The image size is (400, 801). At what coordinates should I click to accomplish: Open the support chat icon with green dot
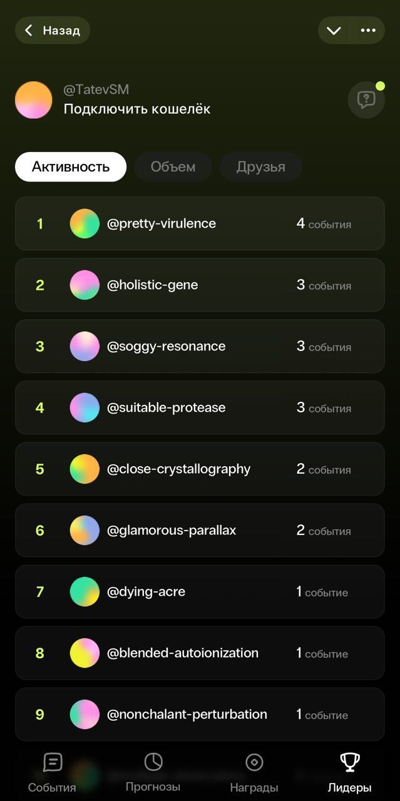coord(366,99)
